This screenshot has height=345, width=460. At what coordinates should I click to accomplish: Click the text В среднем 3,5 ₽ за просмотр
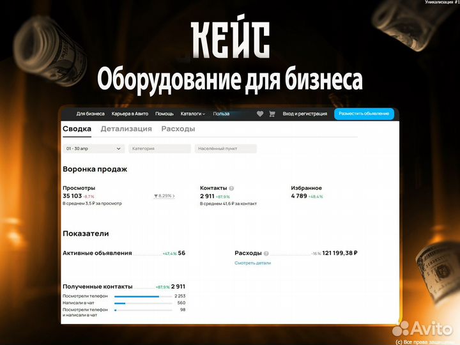coord(92,203)
